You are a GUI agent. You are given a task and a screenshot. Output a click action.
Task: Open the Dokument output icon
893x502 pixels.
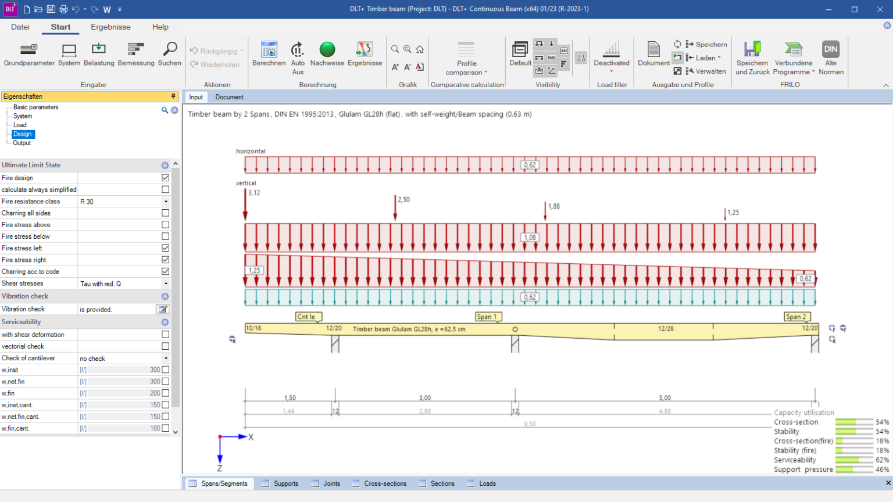[x=653, y=50]
